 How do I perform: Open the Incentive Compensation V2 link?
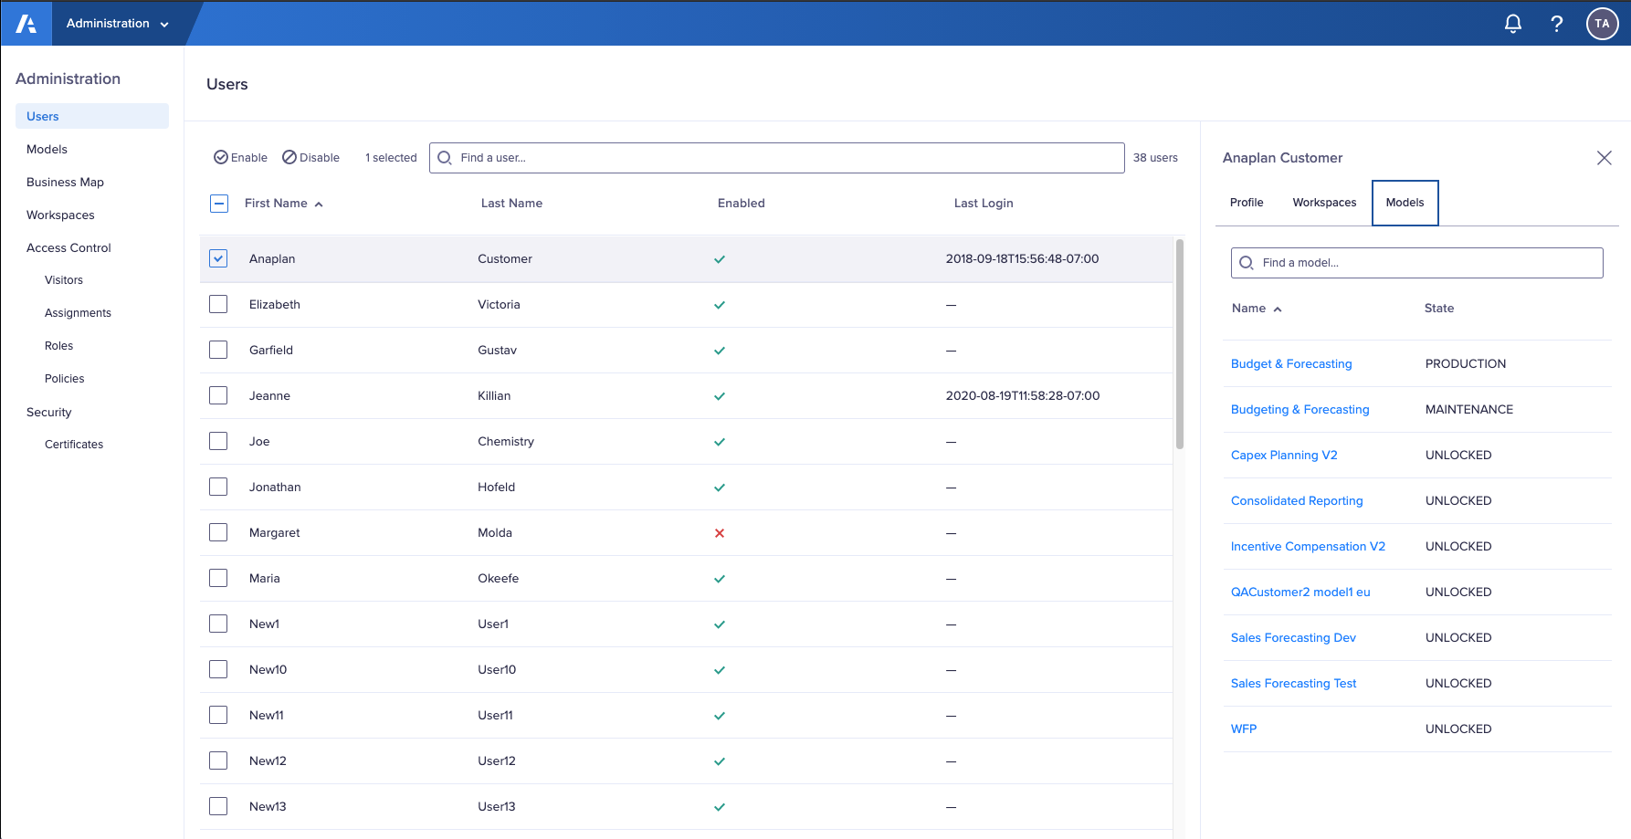pos(1308,547)
